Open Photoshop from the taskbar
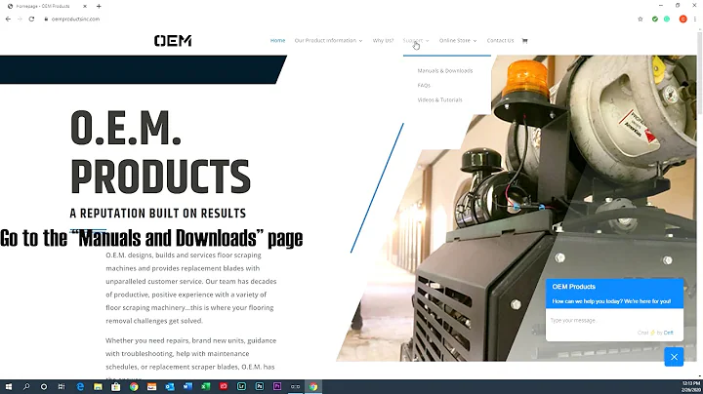703x394 pixels. tap(259, 386)
